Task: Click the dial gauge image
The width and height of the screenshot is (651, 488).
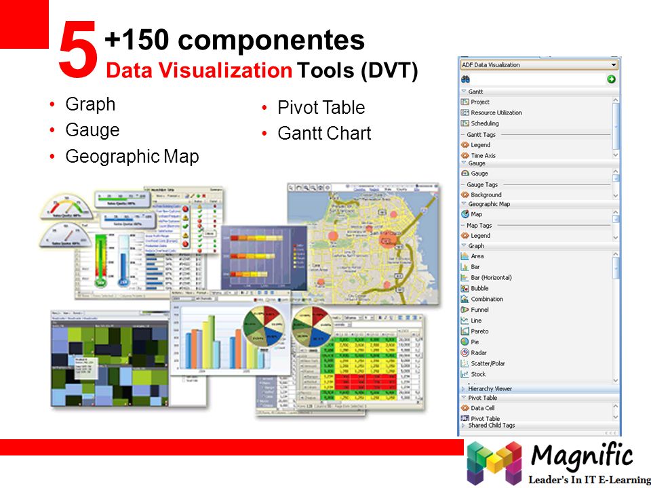Action: [x=66, y=206]
